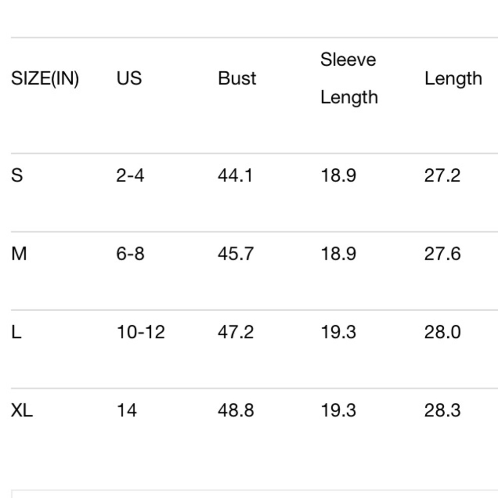Click US size 10-12 cell
Image resolution: width=498 pixels, height=498 pixels.
point(140,332)
